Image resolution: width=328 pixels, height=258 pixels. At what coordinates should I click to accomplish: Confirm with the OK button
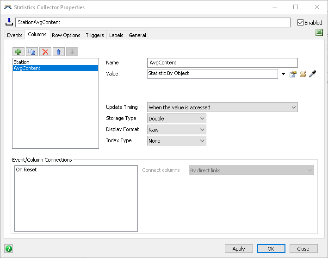[271, 249]
